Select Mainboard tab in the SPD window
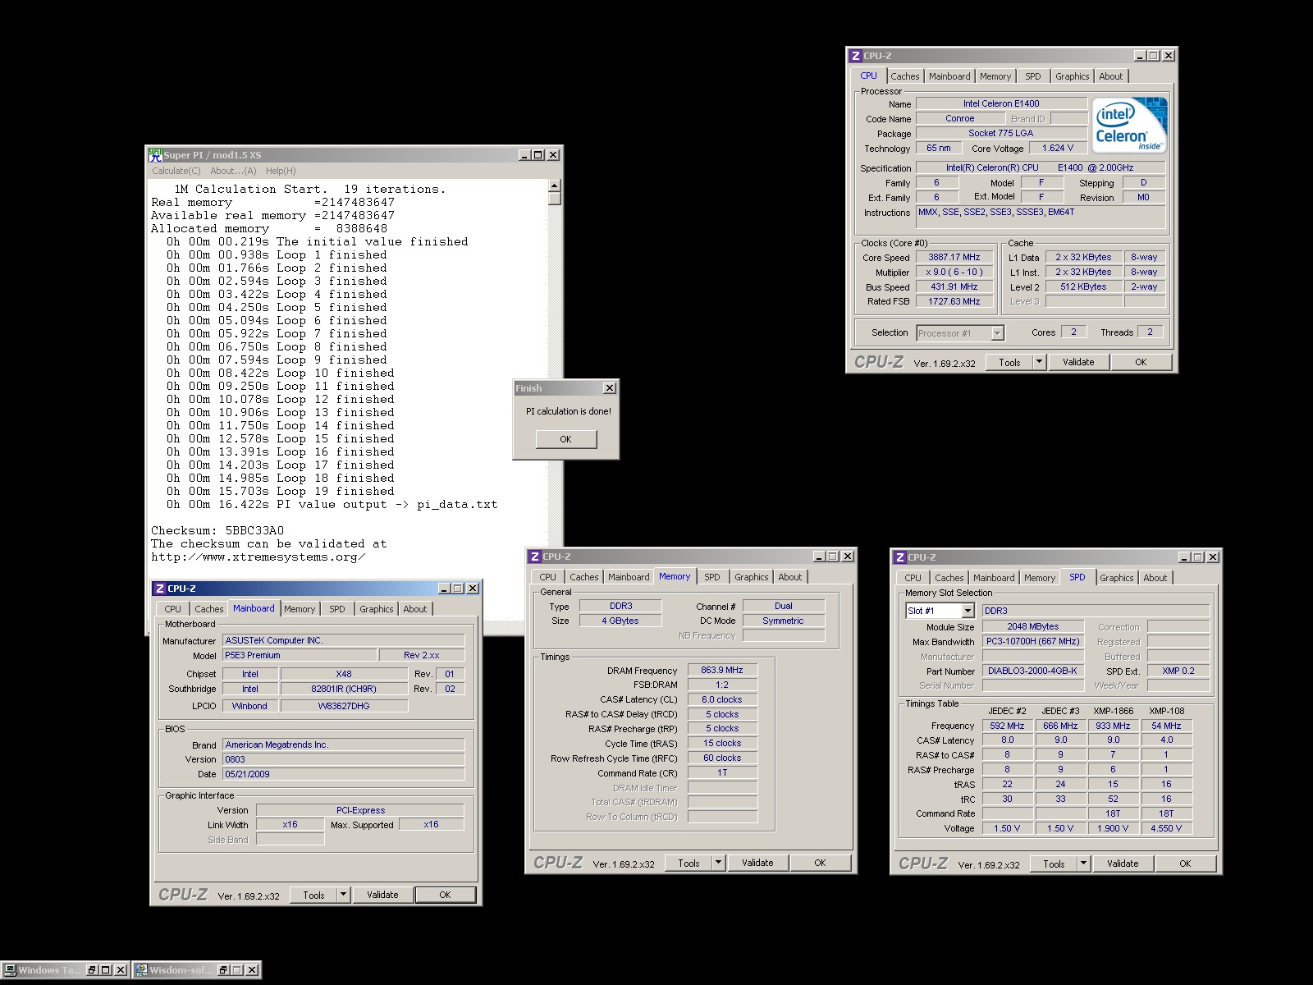 click(994, 578)
